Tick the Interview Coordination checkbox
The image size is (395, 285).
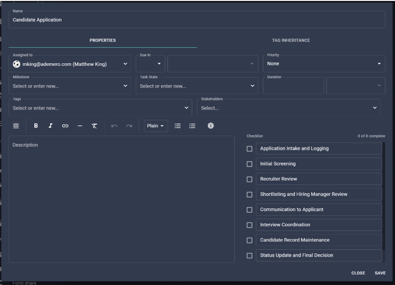click(x=250, y=225)
